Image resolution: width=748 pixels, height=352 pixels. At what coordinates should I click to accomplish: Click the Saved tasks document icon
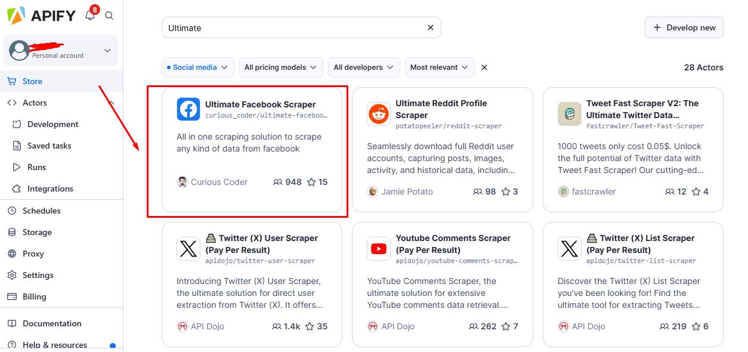click(x=17, y=146)
